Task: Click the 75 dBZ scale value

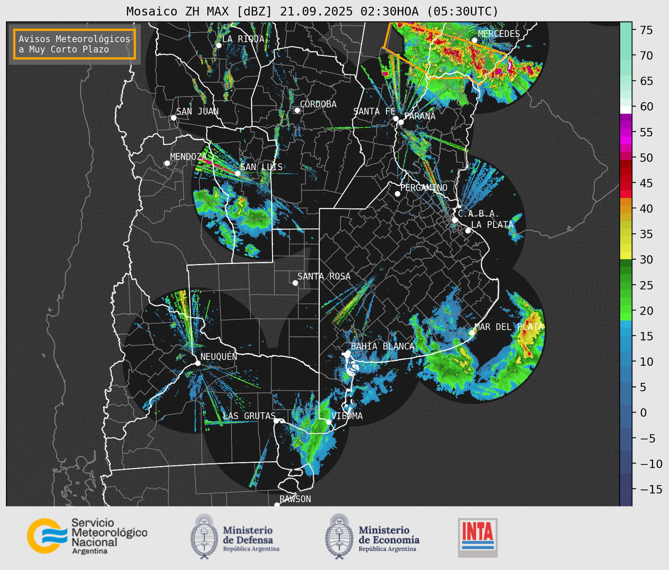Action: coord(646,31)
